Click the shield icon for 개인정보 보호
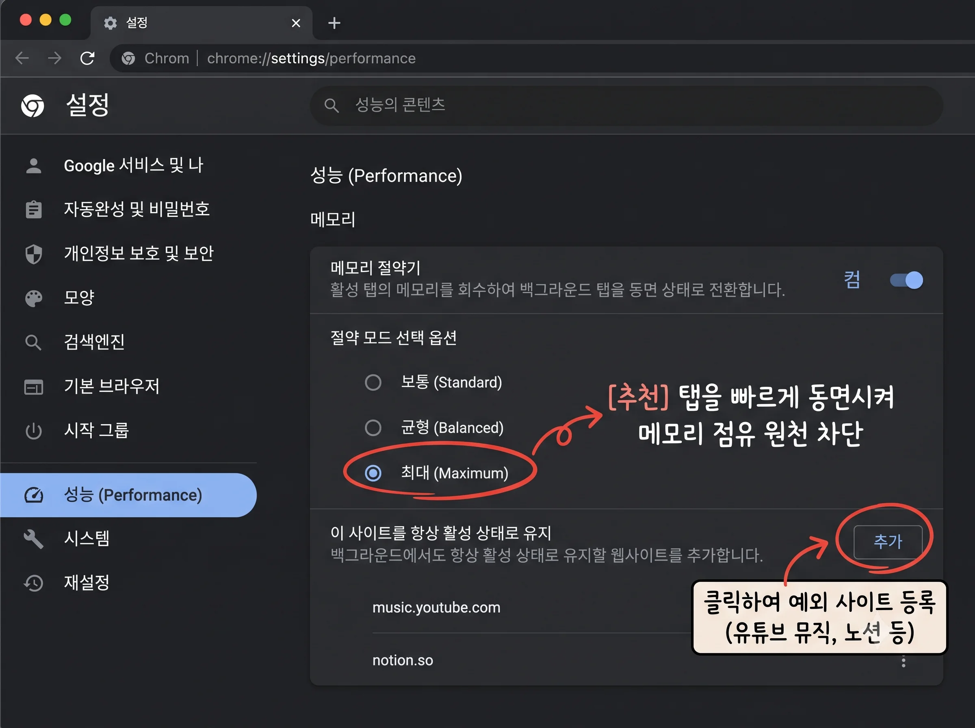 coord(33,254)
